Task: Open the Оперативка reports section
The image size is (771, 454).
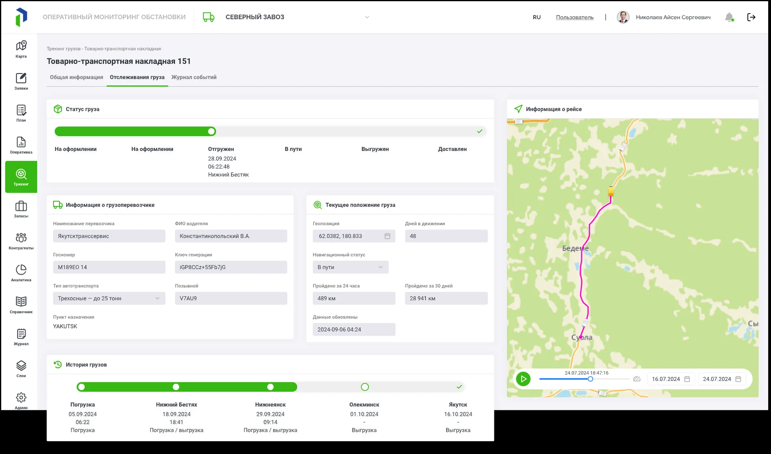Action: point(21,145)
